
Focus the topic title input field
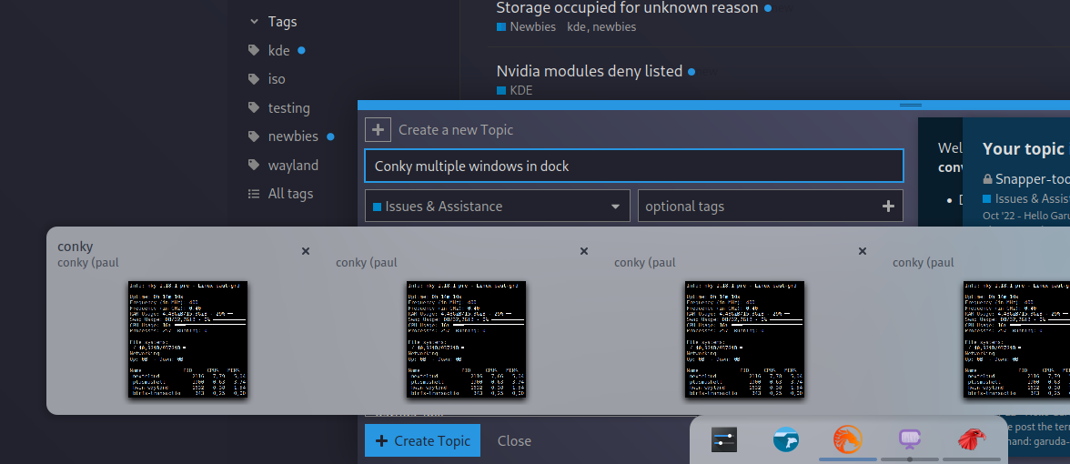click(x=634, y=166)
